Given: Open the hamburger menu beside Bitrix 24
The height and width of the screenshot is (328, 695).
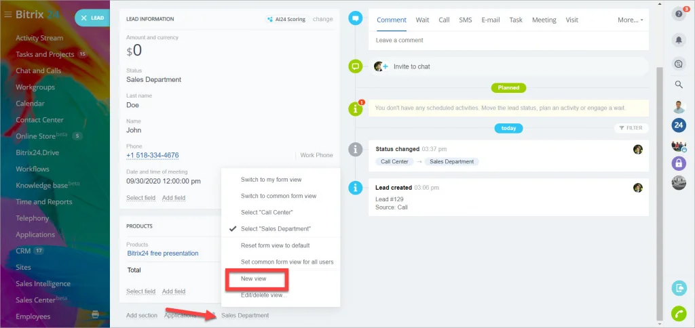Looking at the screenshot, I should coord(7,15).
